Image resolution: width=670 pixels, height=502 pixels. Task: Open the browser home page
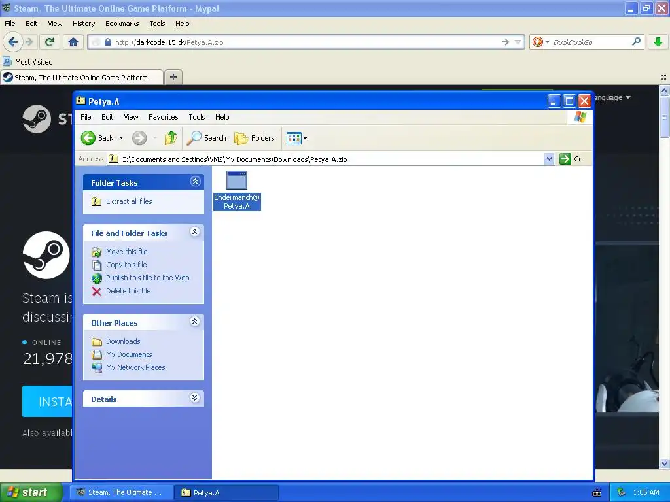(73, 42)
